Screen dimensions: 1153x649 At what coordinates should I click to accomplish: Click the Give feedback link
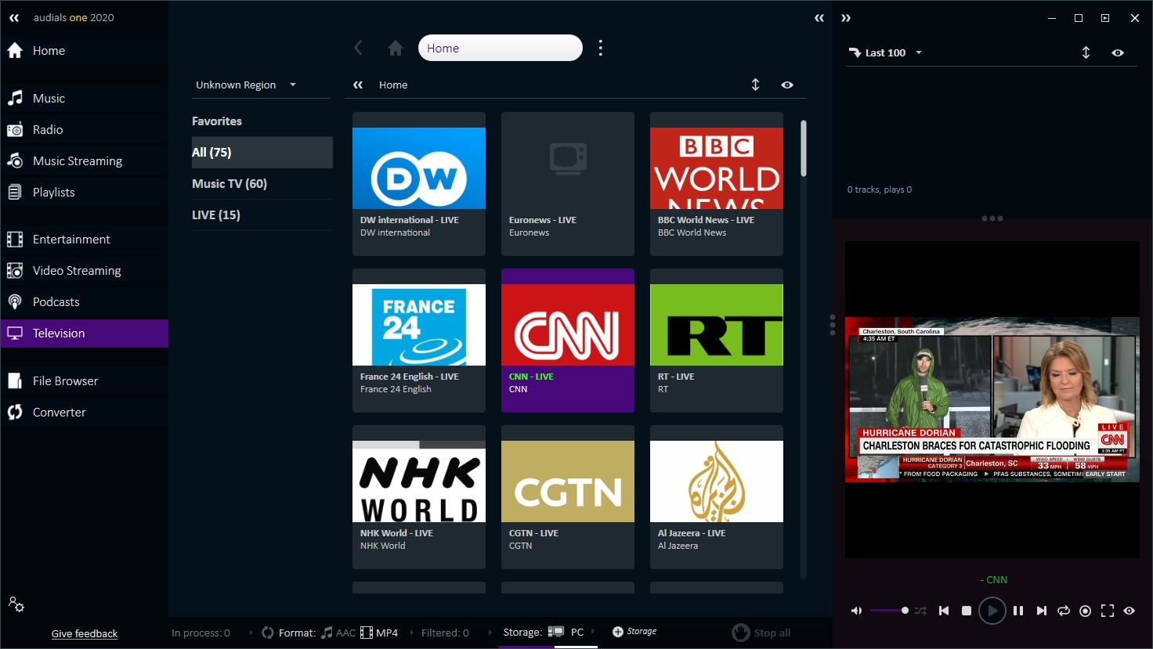[85, 633]
